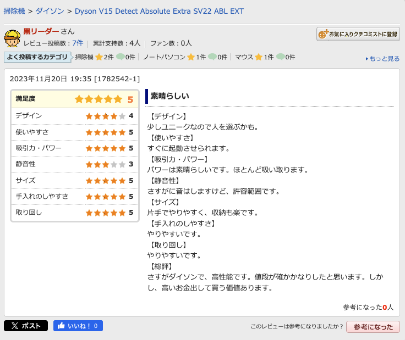Click the 7件 review count link
Viewport: 405px width, 340px height.
[x=78, y=43]
